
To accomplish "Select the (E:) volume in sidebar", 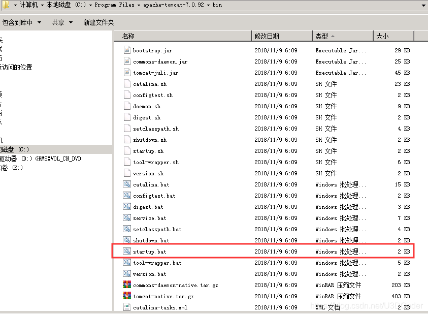I will click(x=12, y=168).
